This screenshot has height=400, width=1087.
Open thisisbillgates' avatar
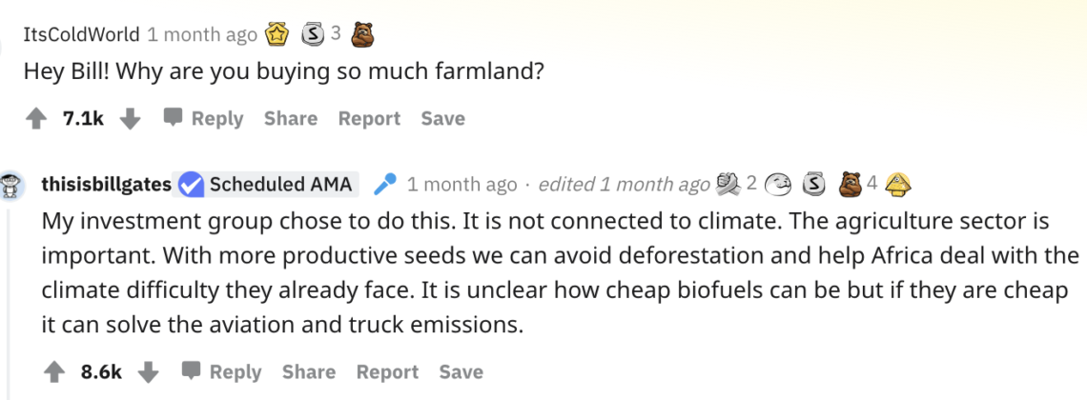[12, 184]
